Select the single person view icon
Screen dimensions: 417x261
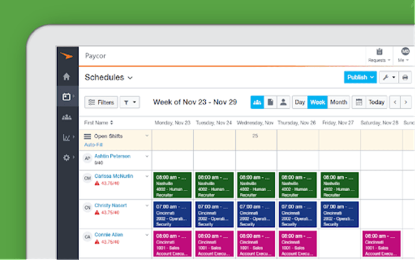[284, 102]
